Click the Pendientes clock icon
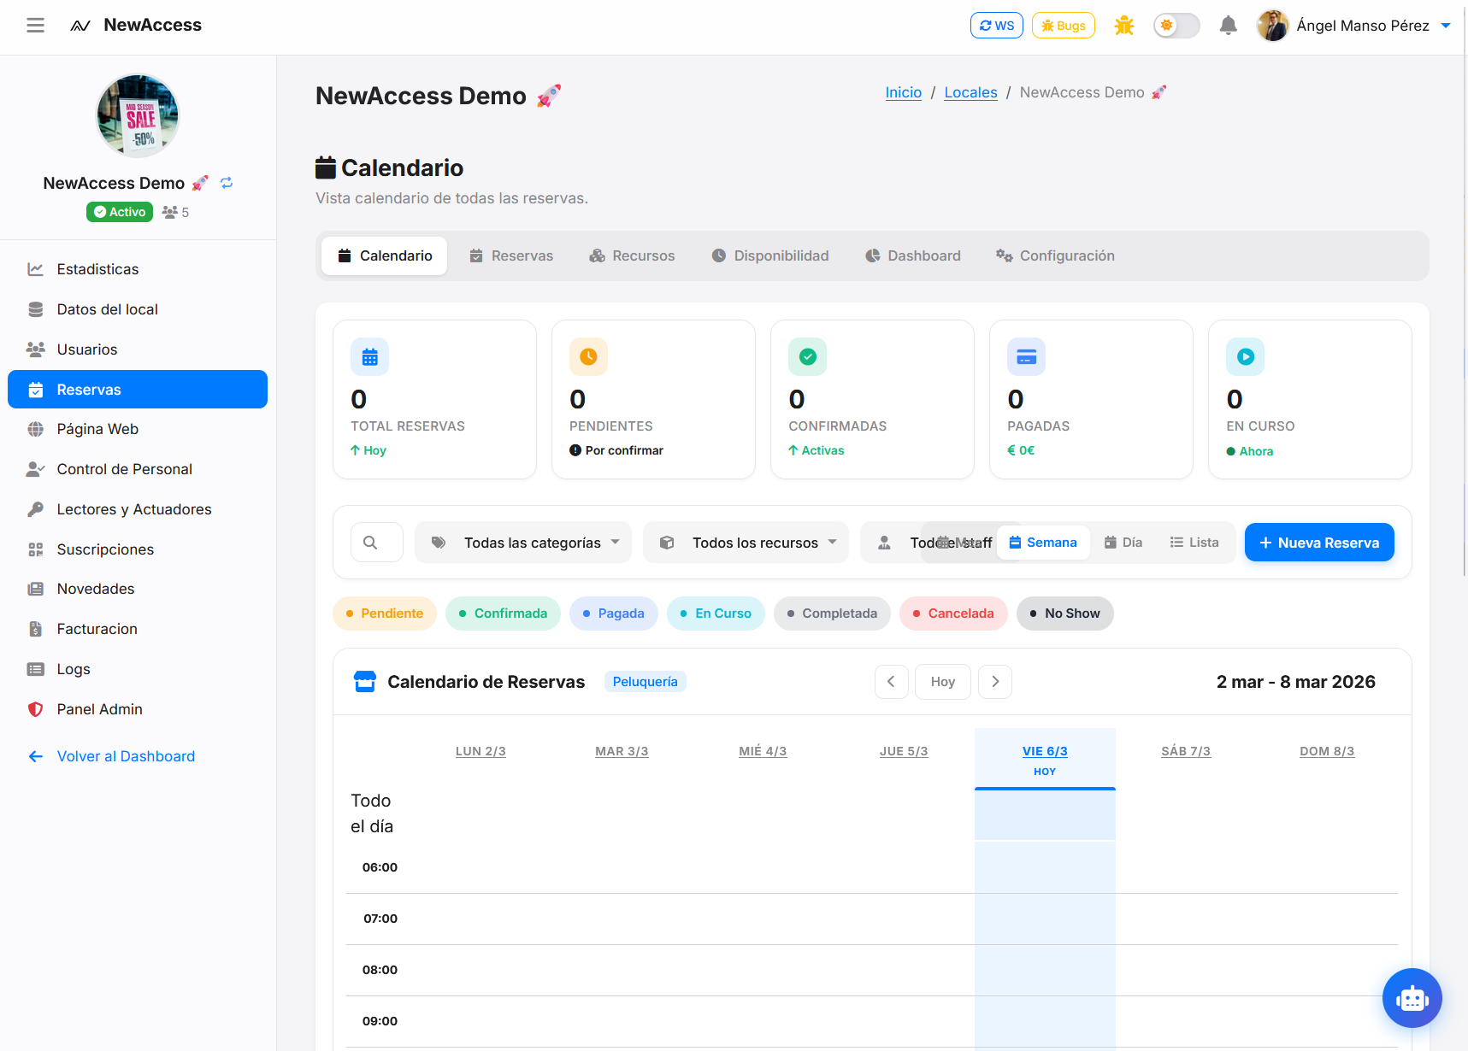Image resolution: width=1468 pixels, height=1051 pixels. [x=588, y=357]
